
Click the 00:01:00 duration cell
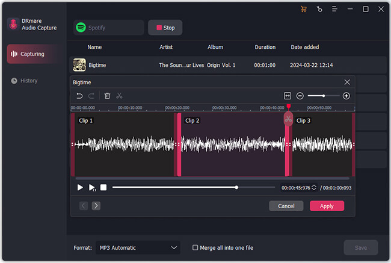tap(265, 65)
